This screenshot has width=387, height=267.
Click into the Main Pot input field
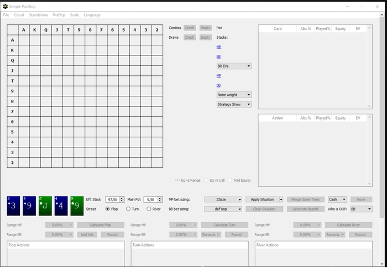[151, 199]
